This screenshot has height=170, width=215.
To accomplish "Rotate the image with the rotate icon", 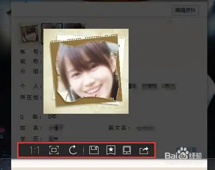I will point(73,150).
